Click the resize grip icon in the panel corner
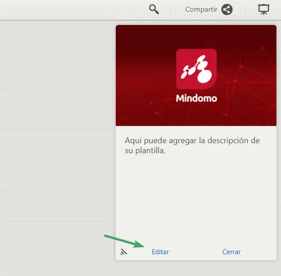This screenshot has height=276, width=281. tap(124, 252)
